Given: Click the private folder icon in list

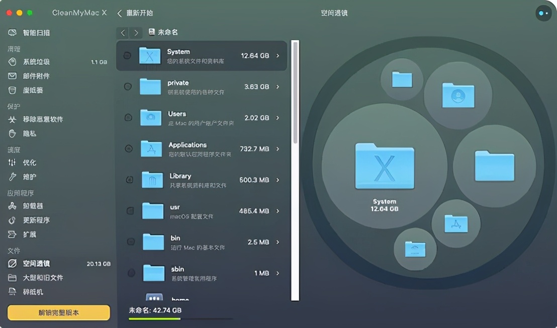Looking at the screenshot, I should 150,87.
